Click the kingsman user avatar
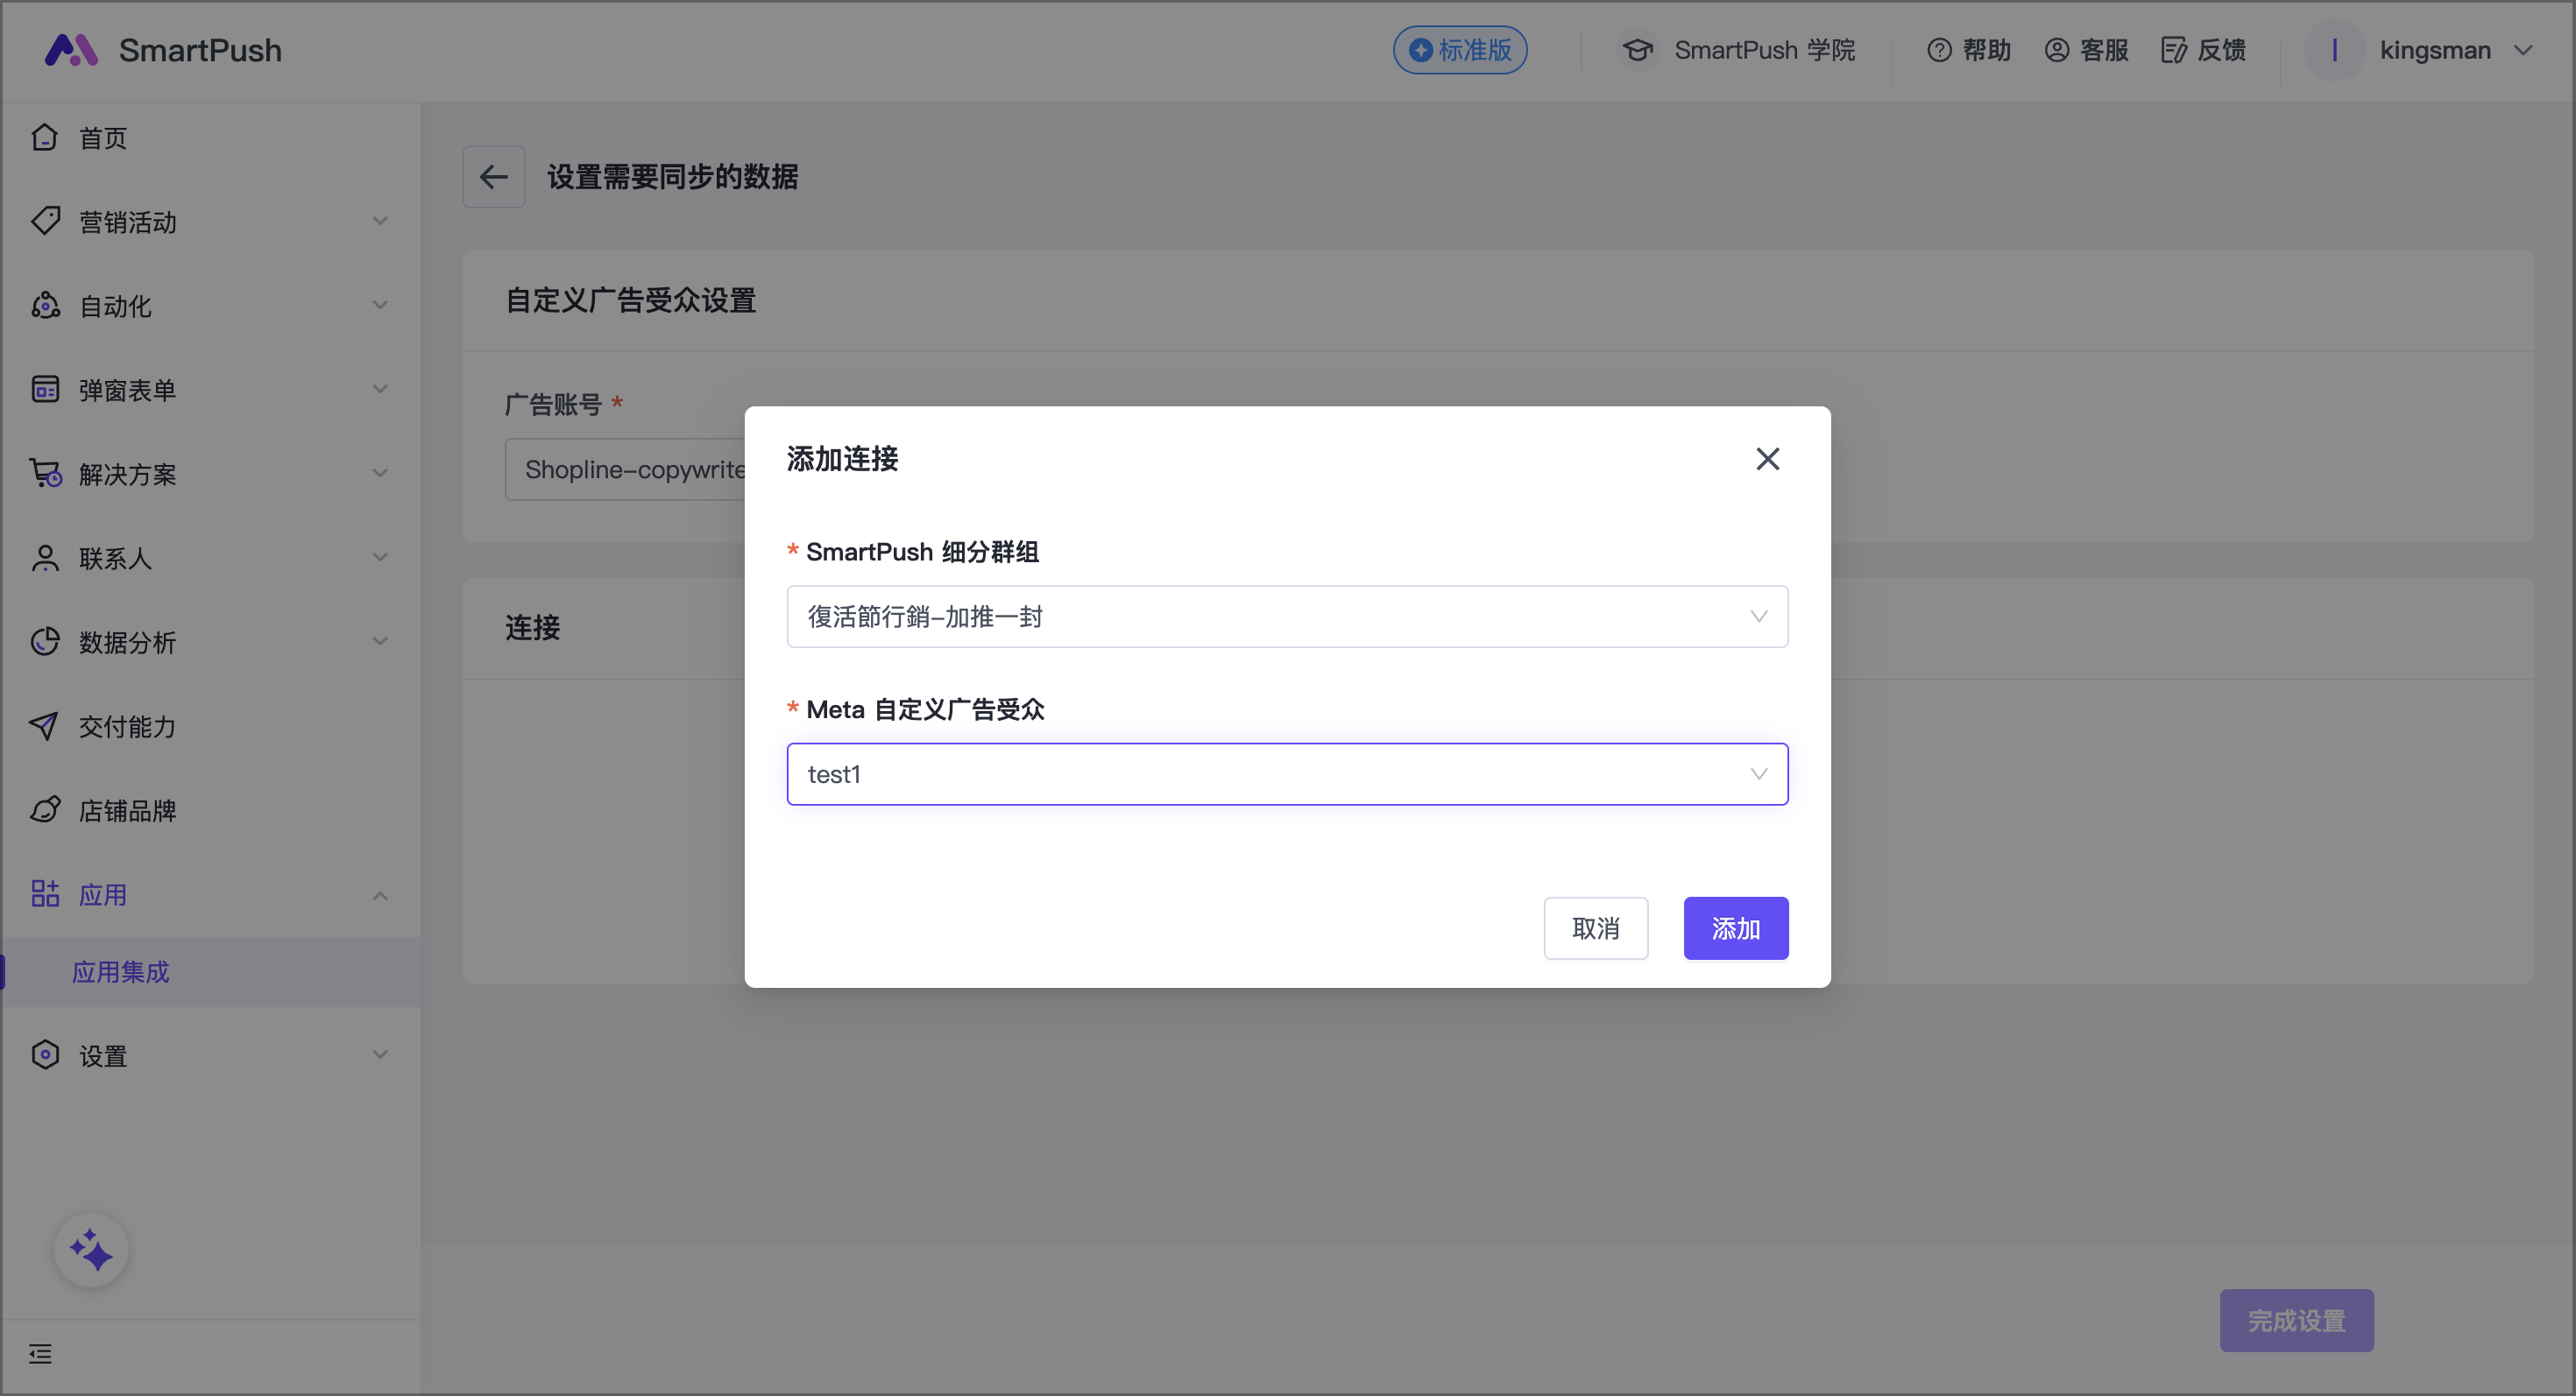The height and width of the screenshot is (1396, 2576). click(x=2334, y=50)
